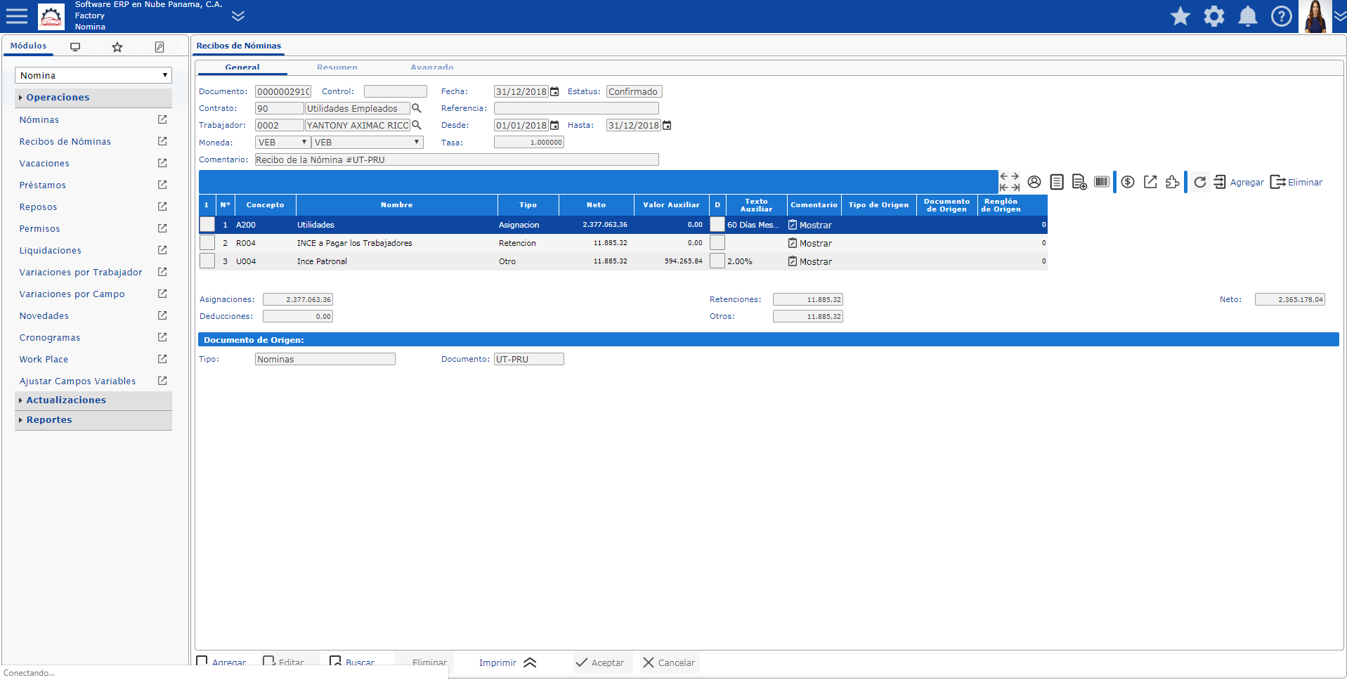Image resolution: width=1347 pixels, height=680 pixels.
Task: Click the barcode grid toolbar icon
Action: click(x=1102, y=182)
